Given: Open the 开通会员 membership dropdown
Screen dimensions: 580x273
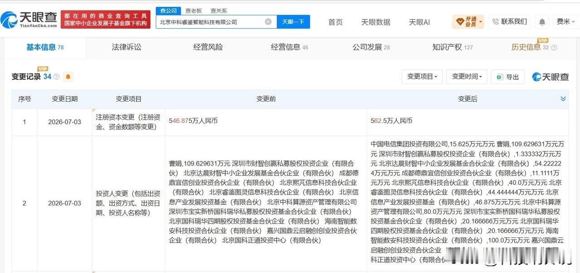Looking at the screenshot, I should (x=468, y=22).
